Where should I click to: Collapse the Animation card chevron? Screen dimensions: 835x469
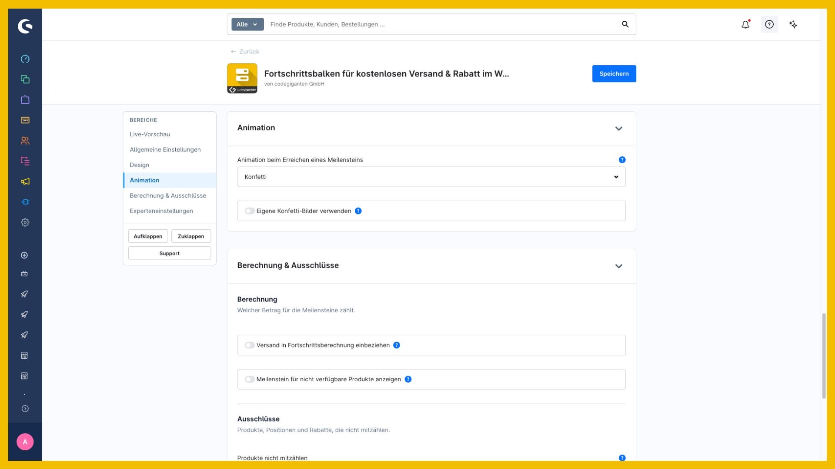pos(618,129)
